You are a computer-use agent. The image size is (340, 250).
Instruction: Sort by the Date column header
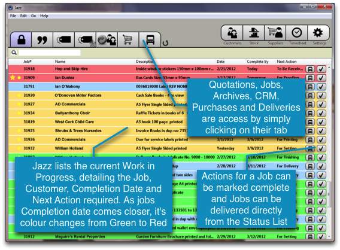[x=220, y=62]
